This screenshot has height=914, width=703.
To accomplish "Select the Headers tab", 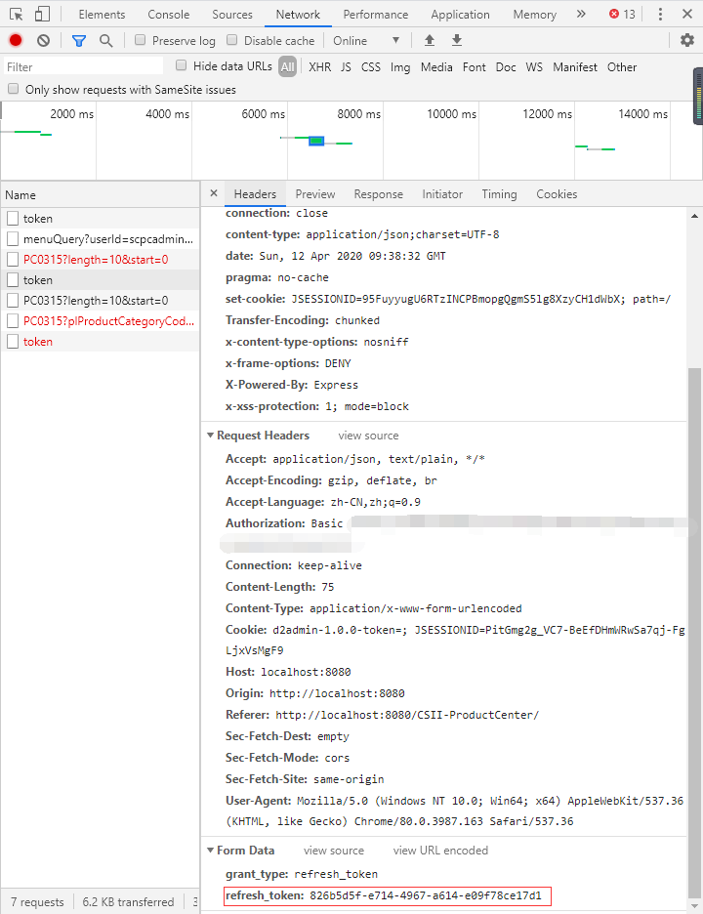I will (255, 194).
